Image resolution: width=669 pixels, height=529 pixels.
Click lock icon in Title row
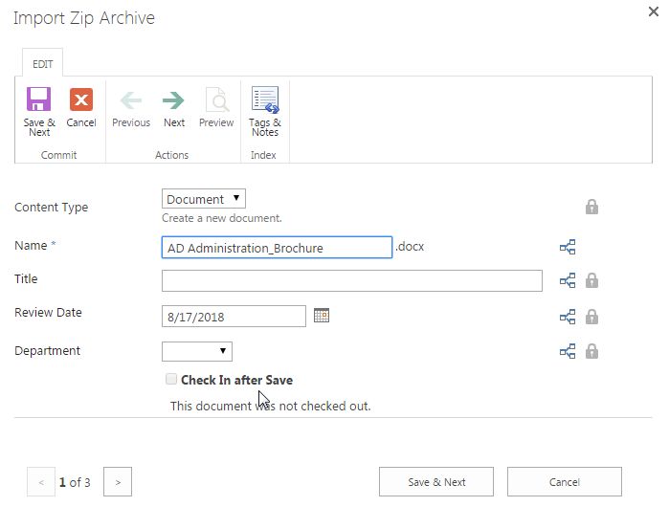591,280
